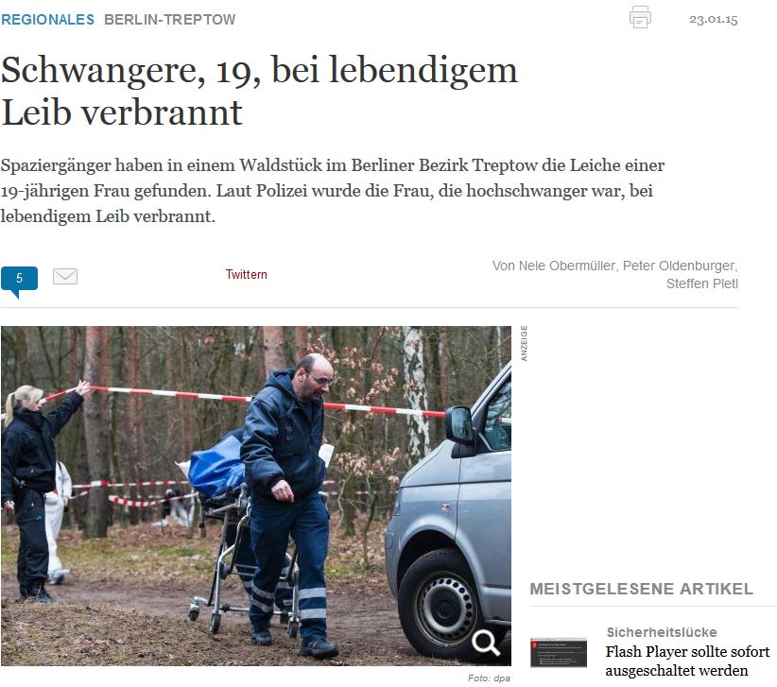Viewport: 777px width, 687px height.
Task: Open the Berlin-Treptow category link
Action: [169, 19]
